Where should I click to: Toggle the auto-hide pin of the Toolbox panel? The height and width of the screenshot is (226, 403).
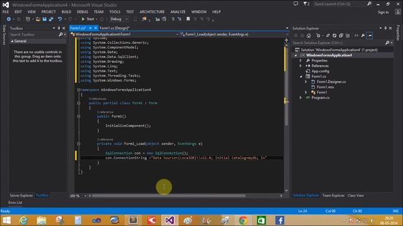click(59, 28)
